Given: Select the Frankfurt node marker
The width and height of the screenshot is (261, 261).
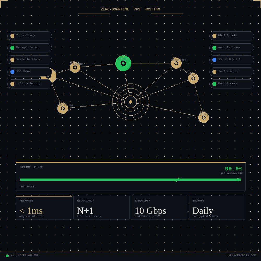Looking at the screenshot, I should point(75,68).
